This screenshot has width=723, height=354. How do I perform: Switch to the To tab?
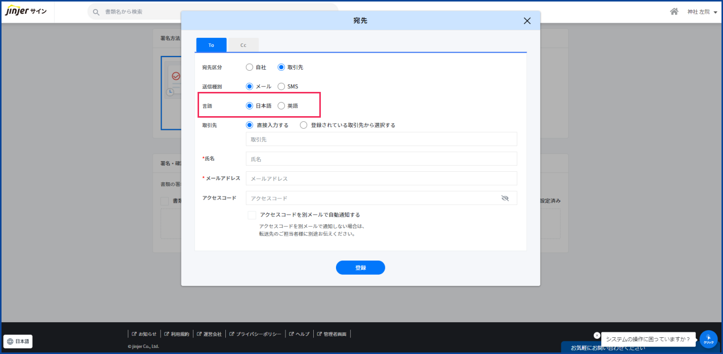211,45
